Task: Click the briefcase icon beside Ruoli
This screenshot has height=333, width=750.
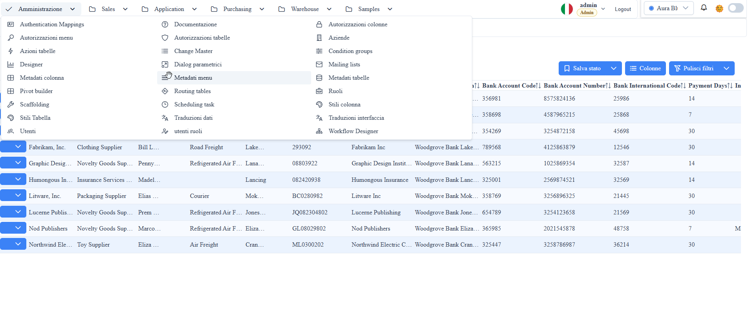Action: click(319, 91)
